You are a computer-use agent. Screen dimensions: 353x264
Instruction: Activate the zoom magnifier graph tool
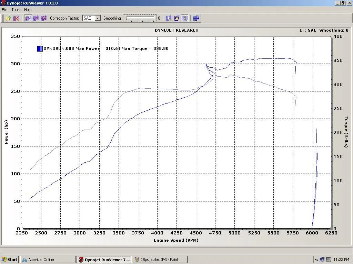(x=168, y=18)
